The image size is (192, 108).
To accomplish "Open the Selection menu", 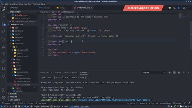I will click(x=13, y=4).
